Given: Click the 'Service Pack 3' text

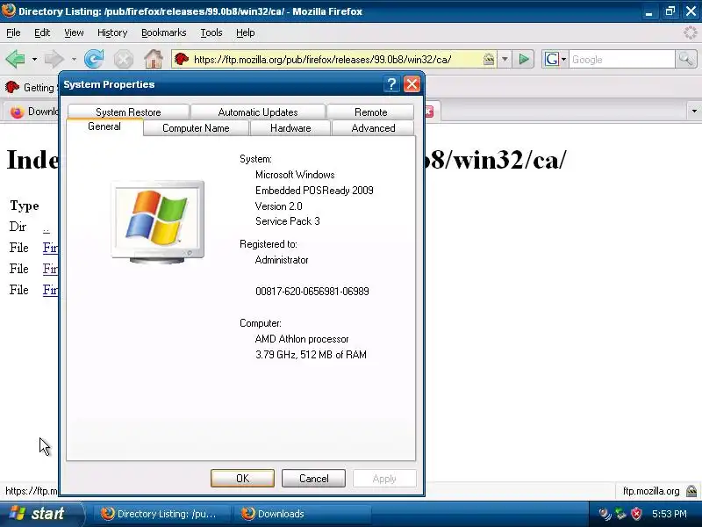Looking at the screenshot, I should 288,221.
